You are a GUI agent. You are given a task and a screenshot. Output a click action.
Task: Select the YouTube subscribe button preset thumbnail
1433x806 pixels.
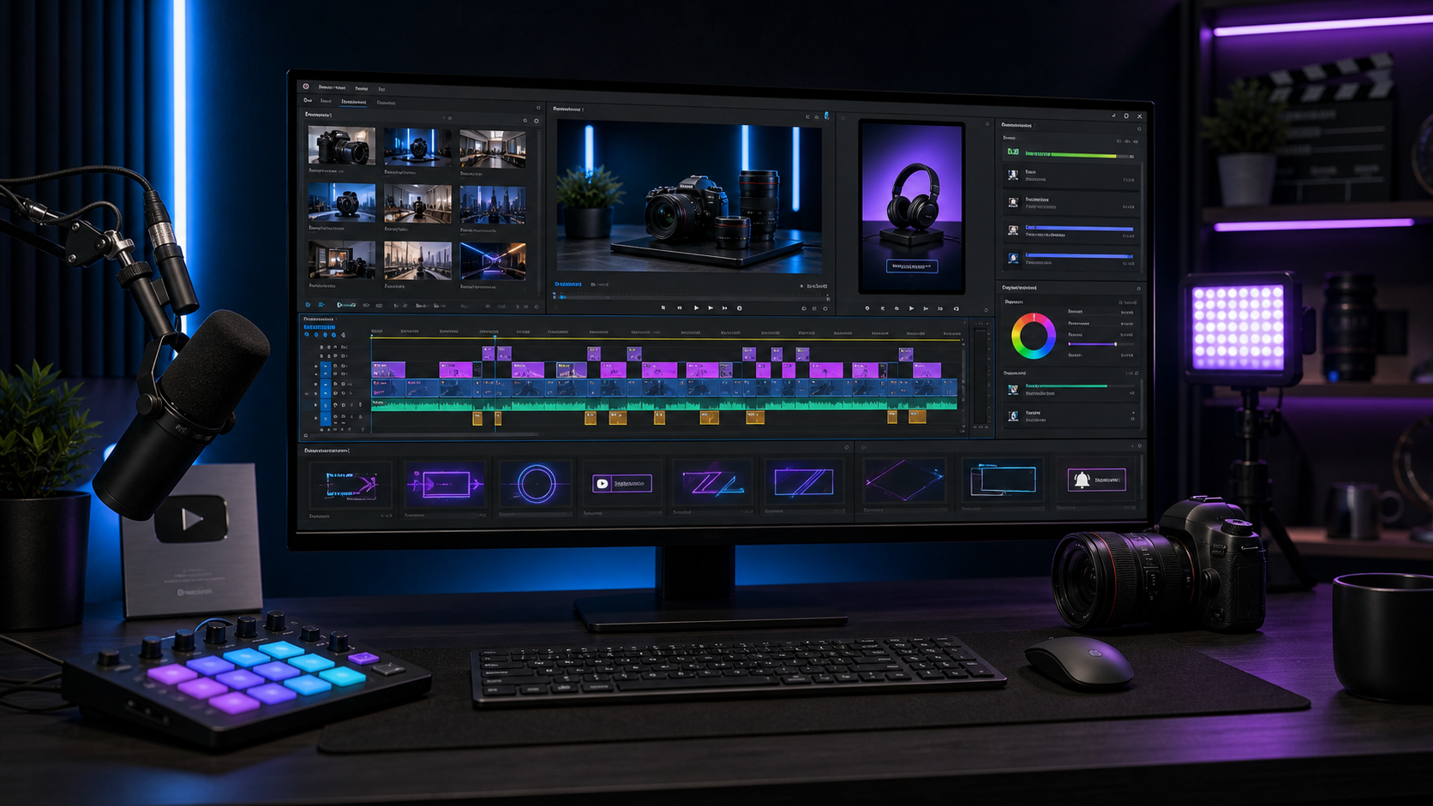click(622, 484)
